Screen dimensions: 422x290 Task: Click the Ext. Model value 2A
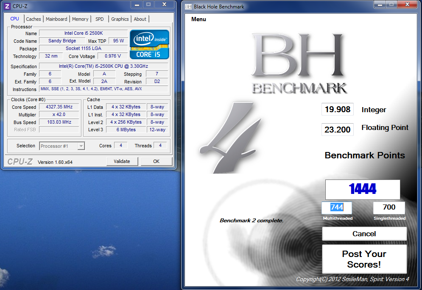(x=104, y=81)
